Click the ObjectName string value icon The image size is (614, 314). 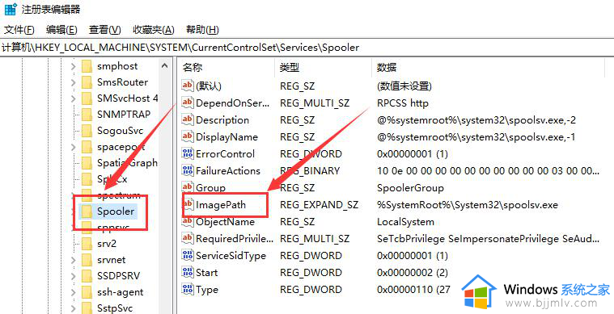188,221
